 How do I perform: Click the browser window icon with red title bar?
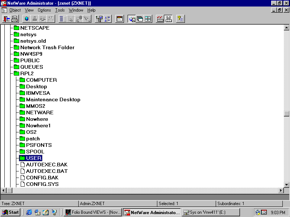[x=120, y=19]
